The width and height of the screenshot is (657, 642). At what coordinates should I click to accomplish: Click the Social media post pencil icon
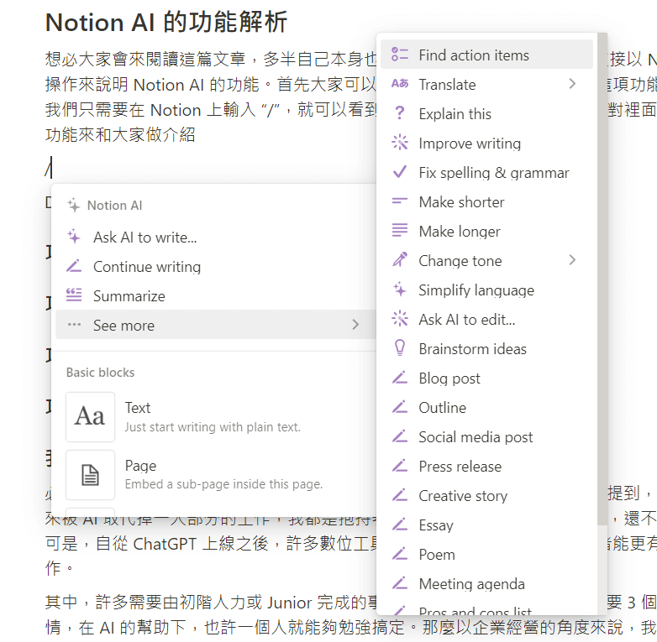coord(400,436)
